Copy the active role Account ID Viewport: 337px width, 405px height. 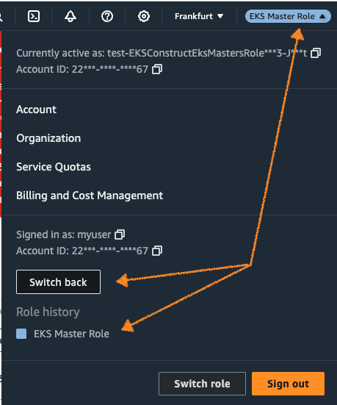coord(157,69)
